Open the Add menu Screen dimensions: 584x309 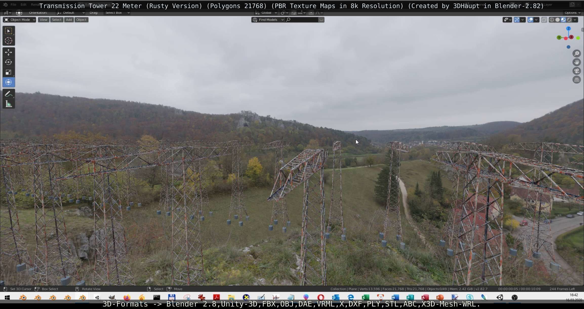pyautogui.click(x=69, y=20)
